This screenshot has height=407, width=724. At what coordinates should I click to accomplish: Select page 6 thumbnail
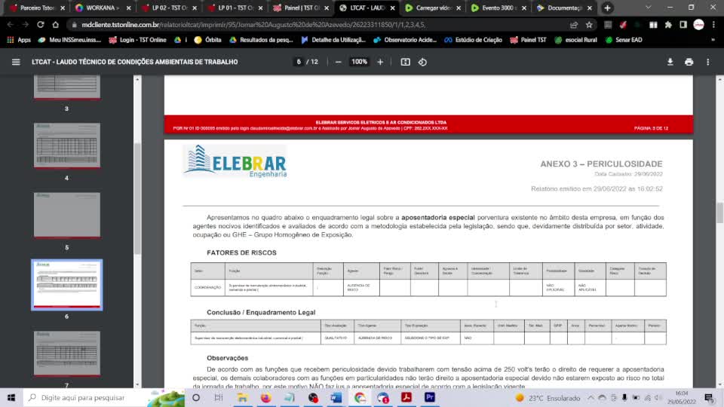[67, 285]
